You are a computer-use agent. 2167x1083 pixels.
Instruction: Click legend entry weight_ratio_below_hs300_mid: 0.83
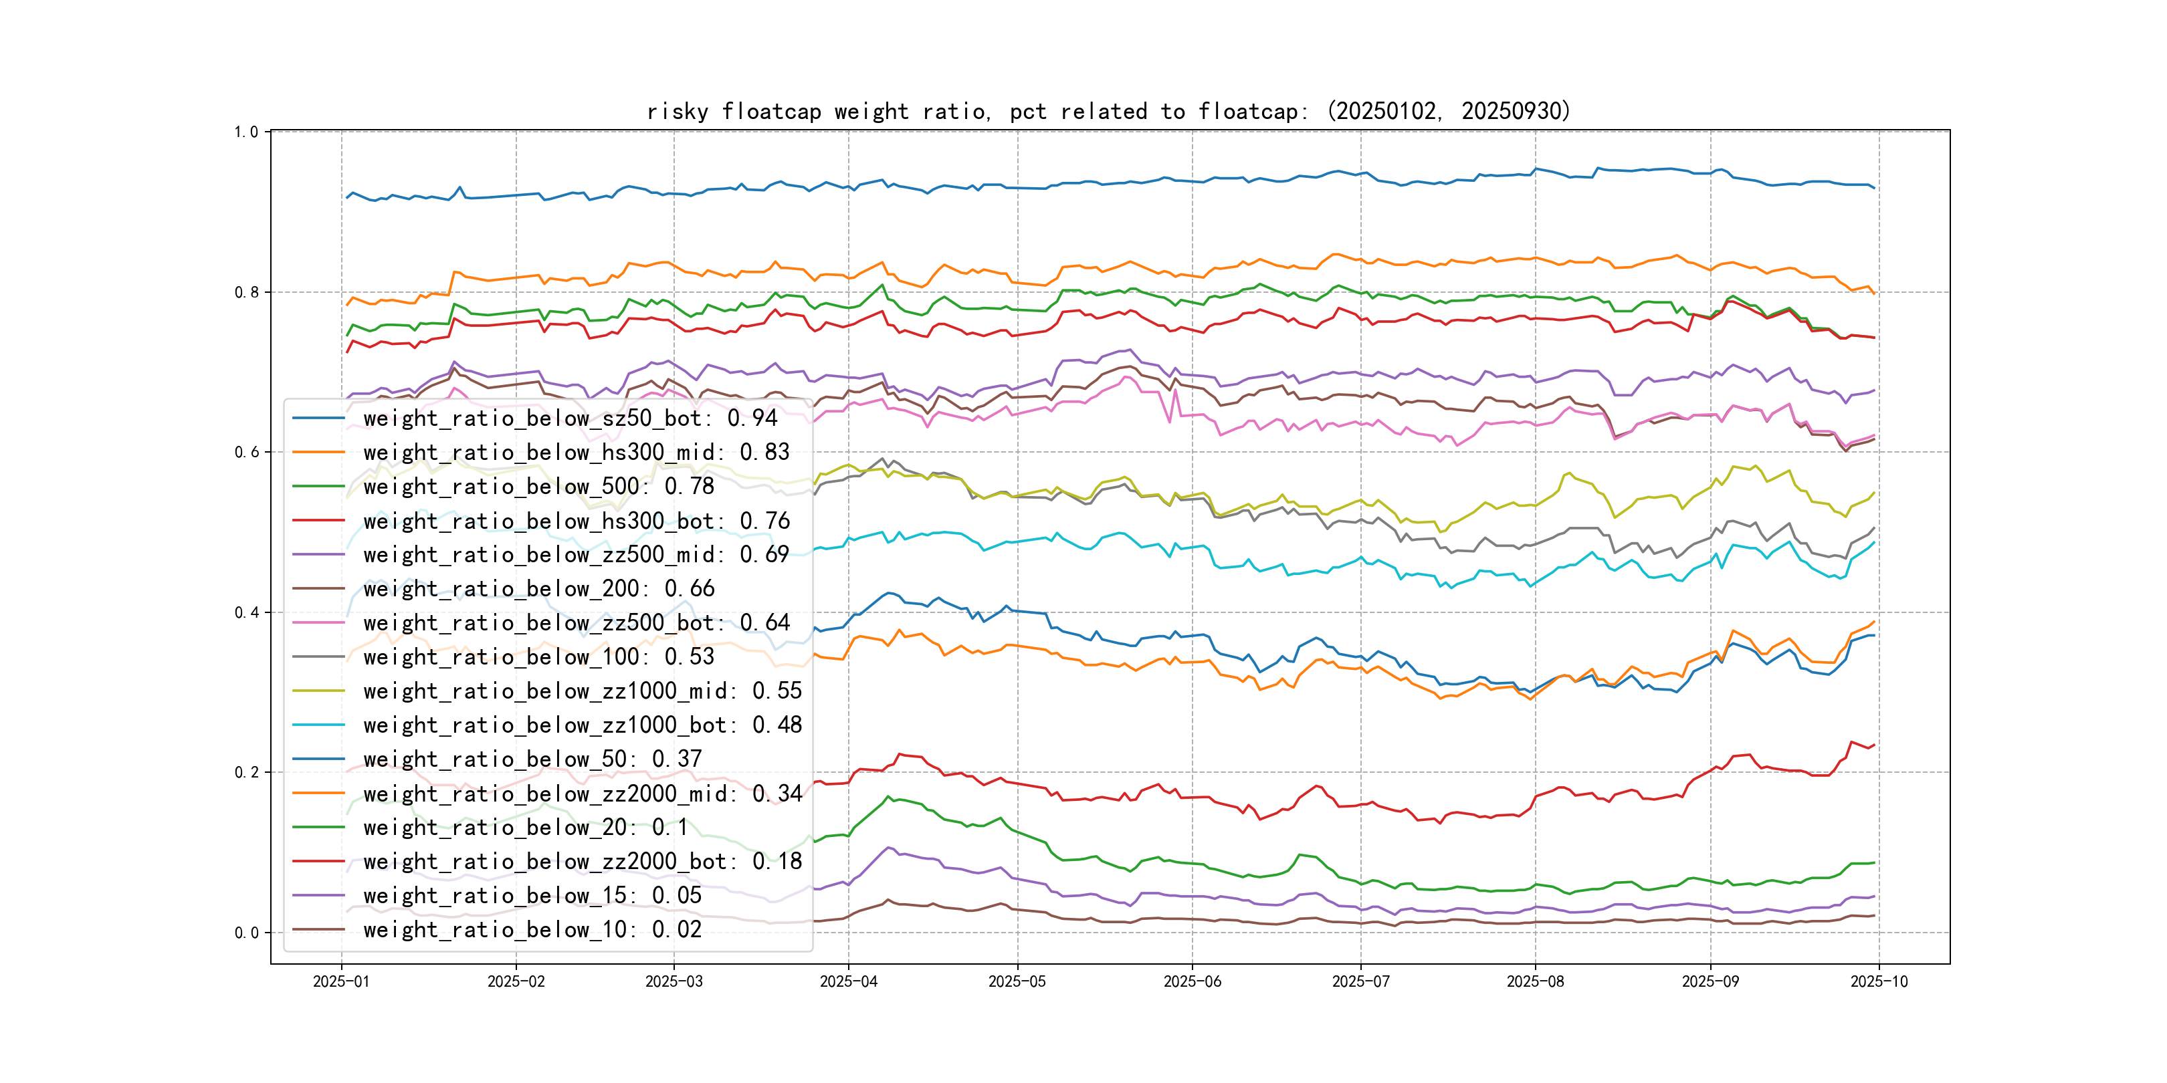[577, 453]
